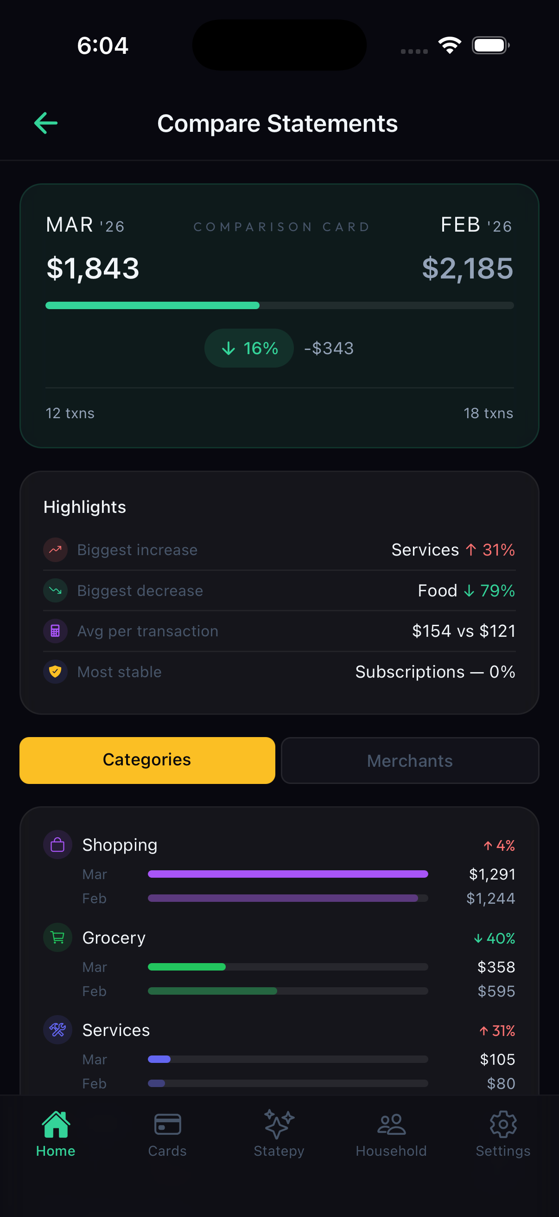Open the Settings gear icon
The height and width of the screenshot is (1217, 559).
(x=503, y=1124)
